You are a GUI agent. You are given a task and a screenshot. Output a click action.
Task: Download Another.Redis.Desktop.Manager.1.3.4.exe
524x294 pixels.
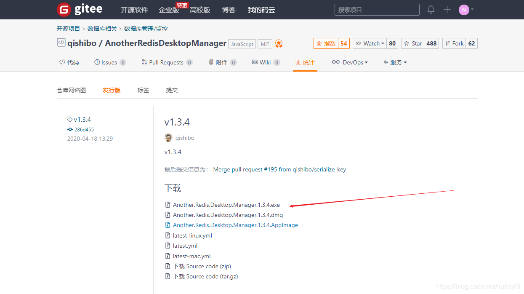pyautogui.click(x=226, y=205)
